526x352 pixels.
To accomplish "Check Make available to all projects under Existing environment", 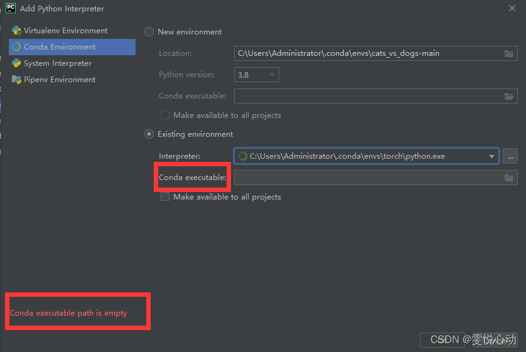I will [x=164, y=196].
